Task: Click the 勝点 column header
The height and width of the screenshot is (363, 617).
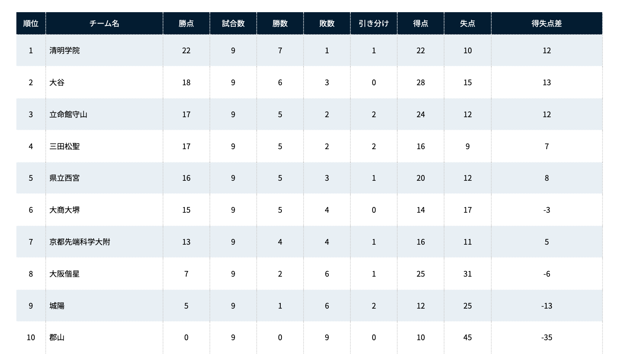Action: [x=186, y=24]
